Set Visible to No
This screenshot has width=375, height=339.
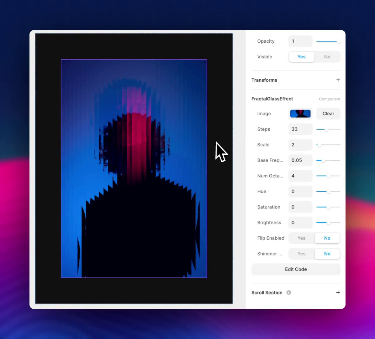tap(327, 57)
